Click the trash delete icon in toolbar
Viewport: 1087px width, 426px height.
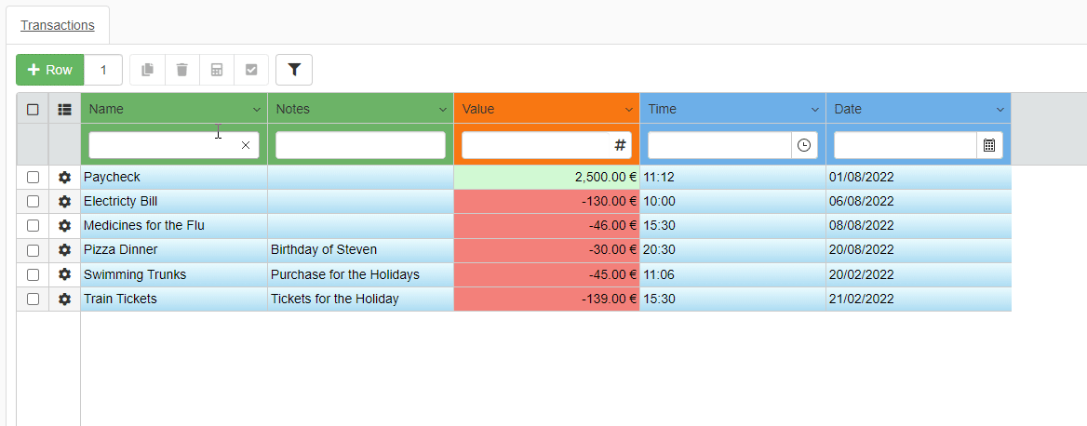[x=181, y=70]
